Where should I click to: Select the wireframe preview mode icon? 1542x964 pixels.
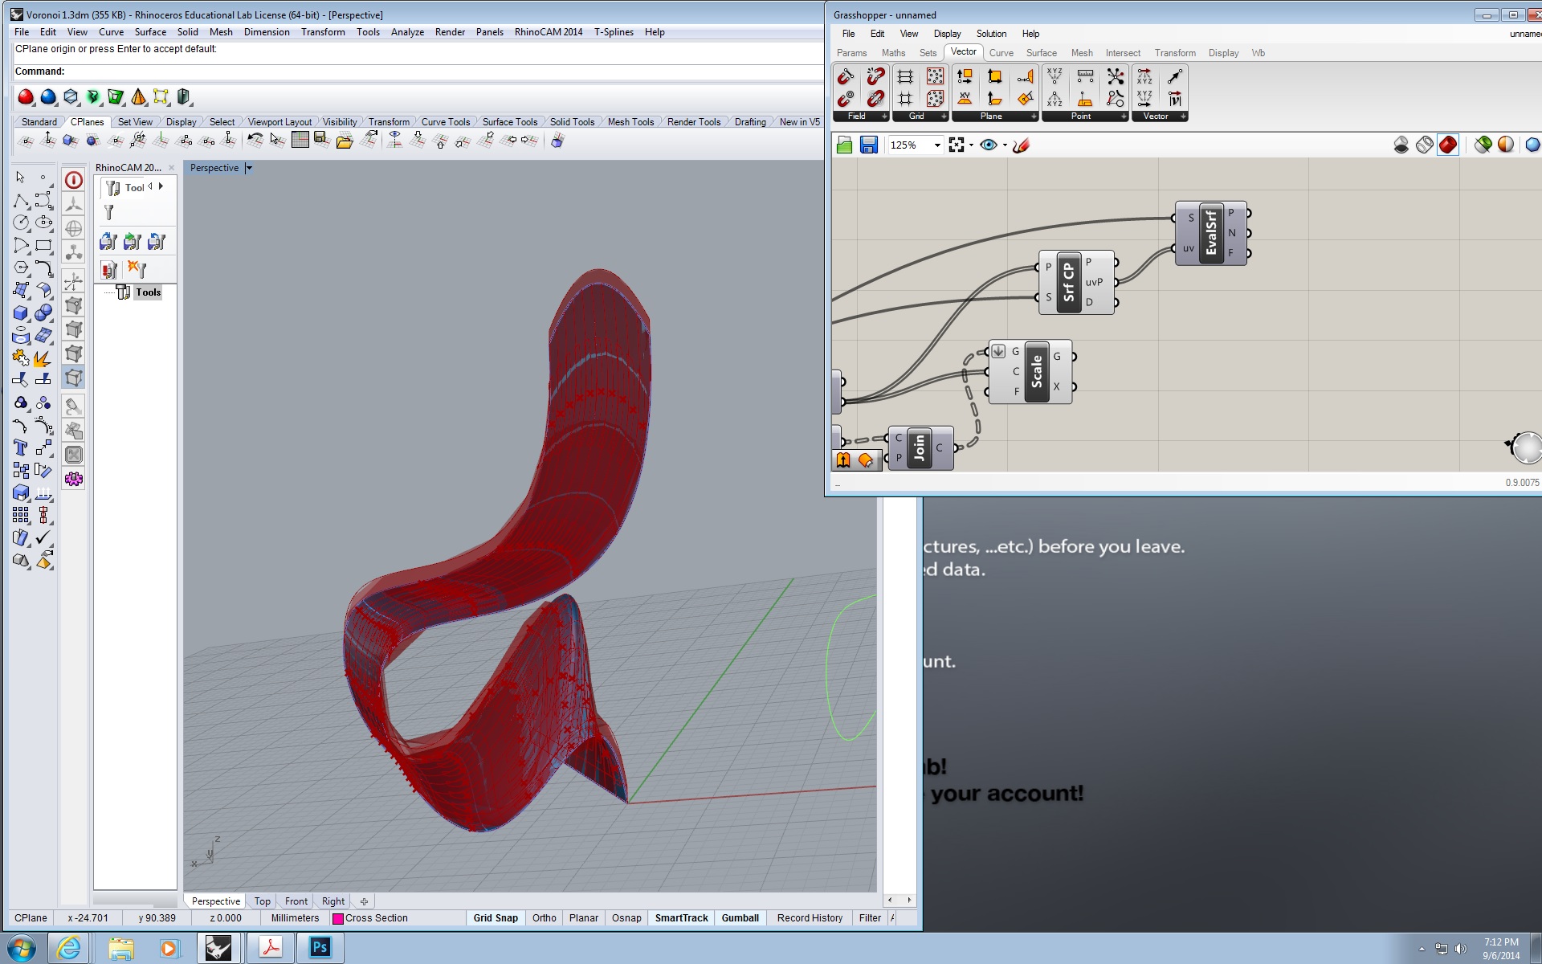tap(1425, 145)
